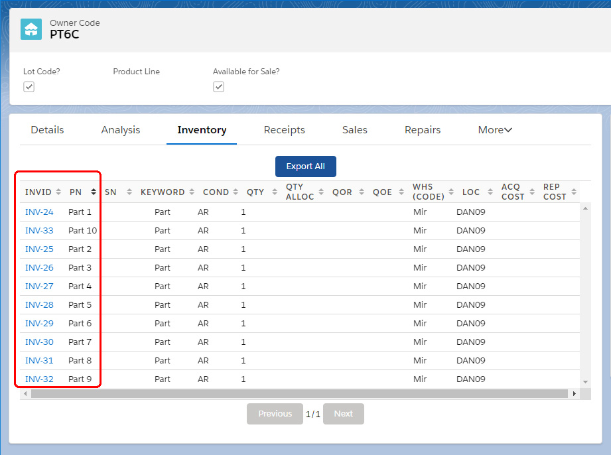Click the Owner Code home icon
This screenshot has width=611, height=455.
[31, 29]
